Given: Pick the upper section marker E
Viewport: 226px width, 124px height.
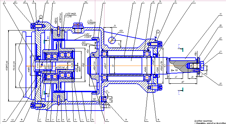Looking at the screenshot, I should tap(179, 46).
